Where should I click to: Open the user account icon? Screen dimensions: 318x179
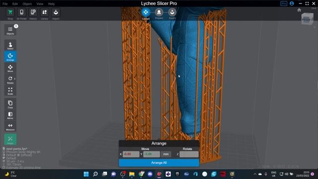pos(292,3)
